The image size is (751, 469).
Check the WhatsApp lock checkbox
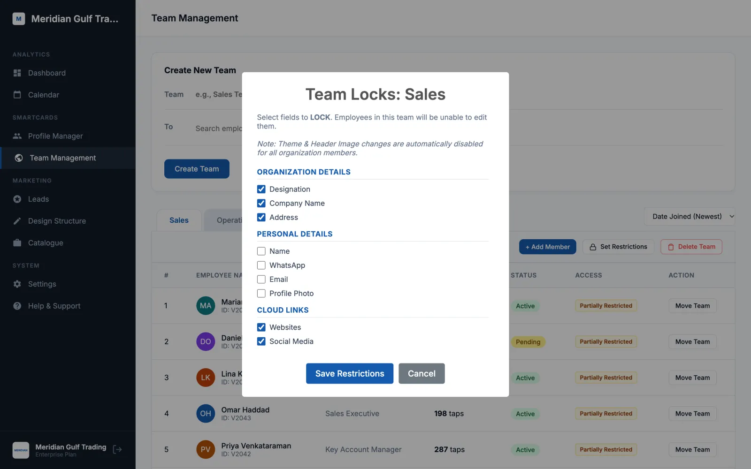[x=261, y=265]
